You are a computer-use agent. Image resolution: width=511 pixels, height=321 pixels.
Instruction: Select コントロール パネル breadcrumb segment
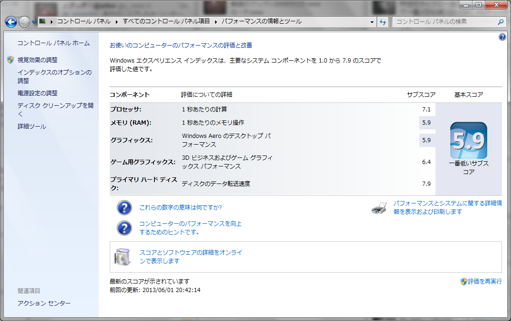pos(84,21)
